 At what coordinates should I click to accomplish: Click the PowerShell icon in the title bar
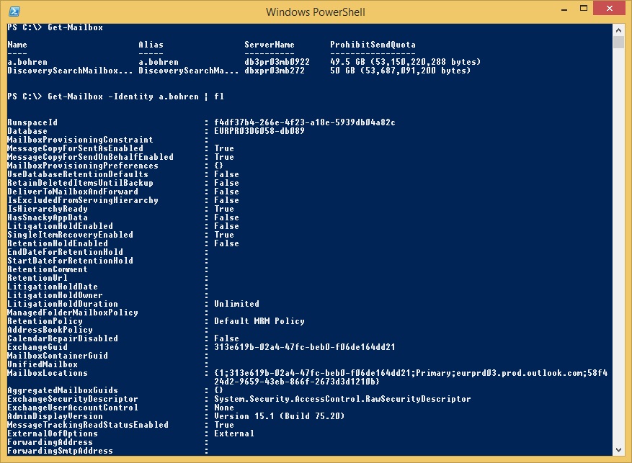[x=14, y=11]
